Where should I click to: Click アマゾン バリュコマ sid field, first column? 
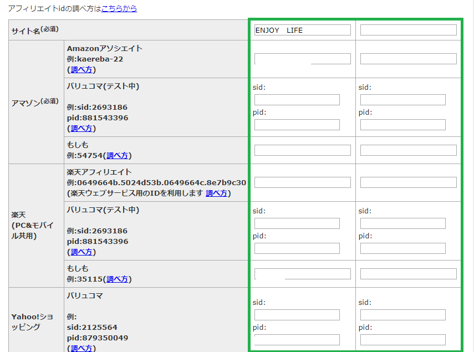tap(297, 100)
